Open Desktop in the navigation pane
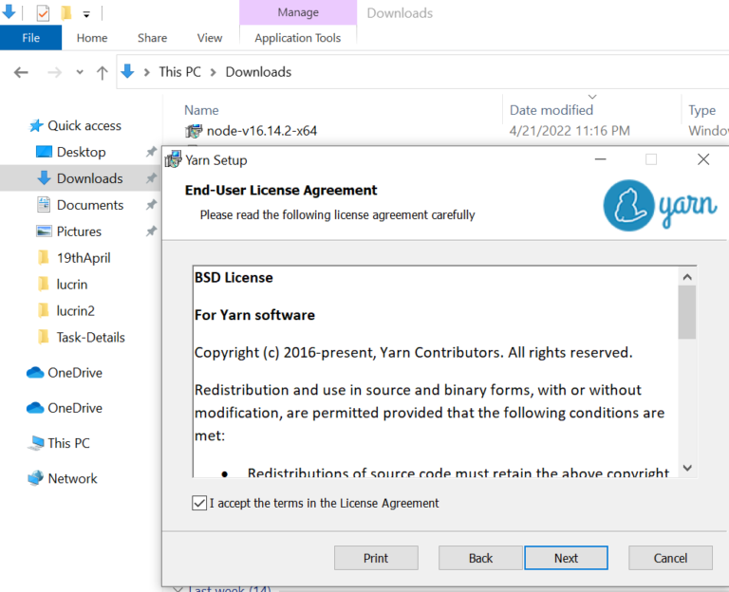Image resolution: width=729 pixels, height=592 pixels. click(81, 152)
